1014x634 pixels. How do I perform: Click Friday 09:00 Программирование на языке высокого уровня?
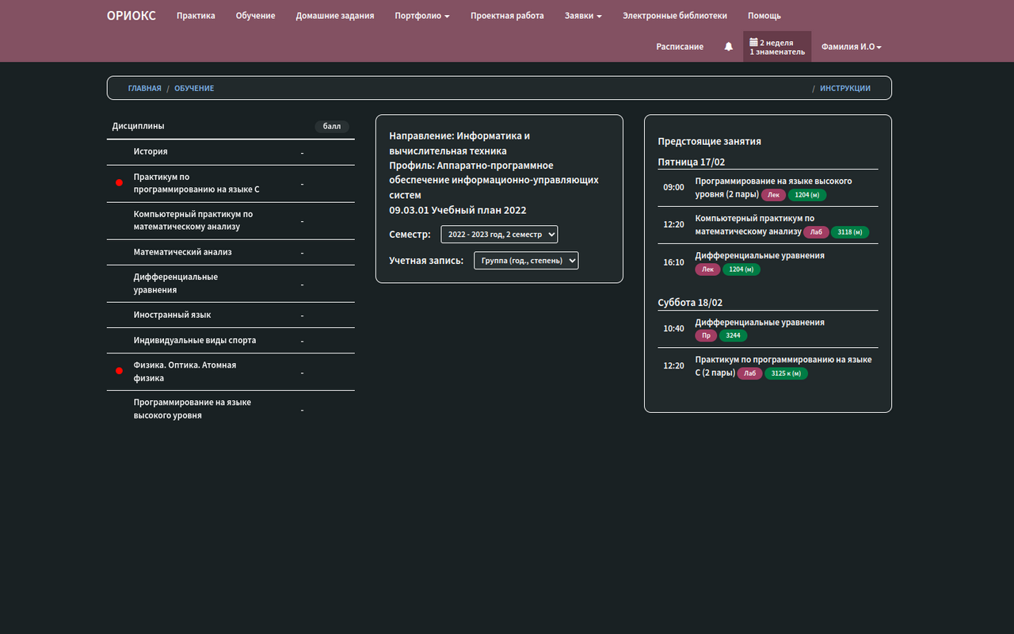tap(773, 188)
